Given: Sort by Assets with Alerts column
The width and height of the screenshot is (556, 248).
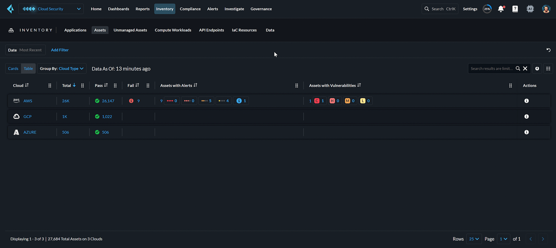Looking at the screenshot, I should point(195,85).
